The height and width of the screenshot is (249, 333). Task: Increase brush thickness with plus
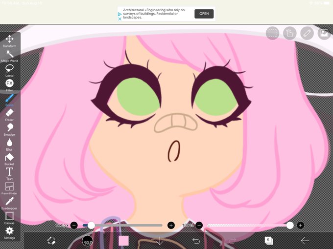(171, 225)
